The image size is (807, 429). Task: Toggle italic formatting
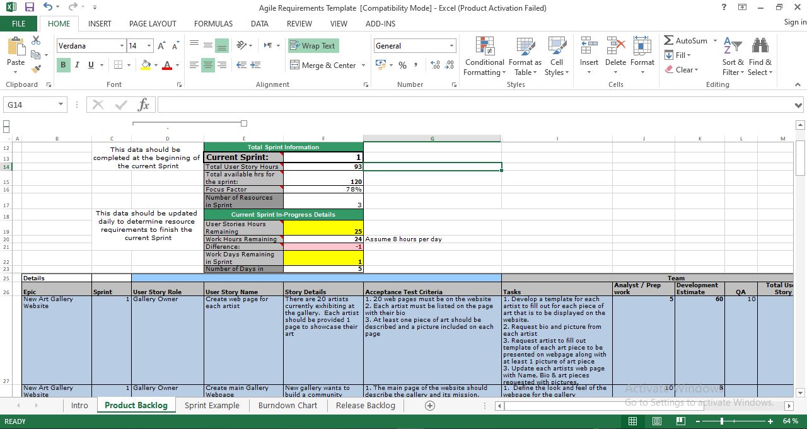[76, 65]
